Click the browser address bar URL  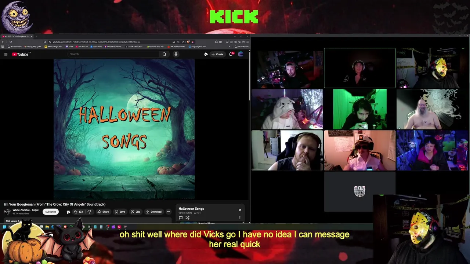[96, 42]
